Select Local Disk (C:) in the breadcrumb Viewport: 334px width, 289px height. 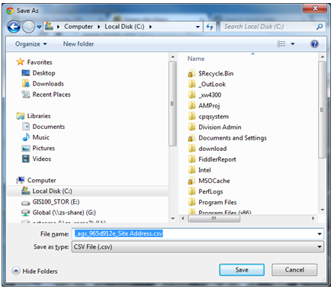[124, 27]
